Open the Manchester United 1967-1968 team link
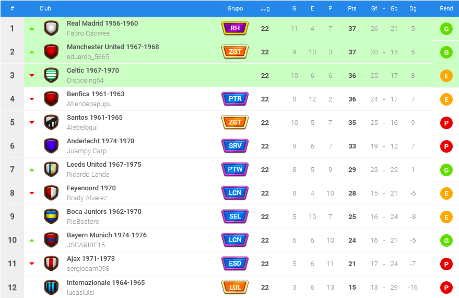Image resolution: width=459 pixels, height=298 pixels. [x=113, y=47]
